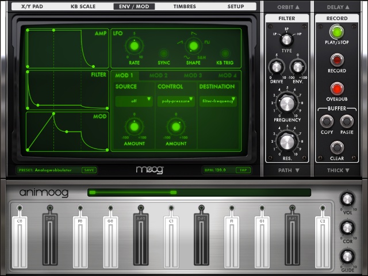This screenshot has height=276, width=368.
Task: Click the buffer Clear button
Action: click(337, 148)
